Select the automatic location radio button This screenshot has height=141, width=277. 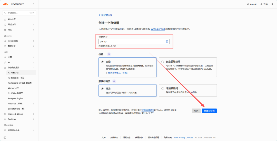coord(102,62)
